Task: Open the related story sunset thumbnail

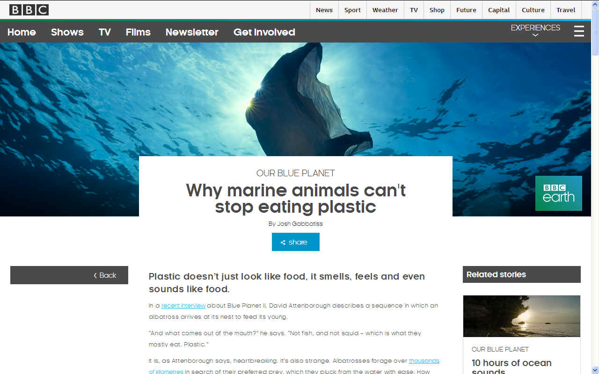Action: 522,316
